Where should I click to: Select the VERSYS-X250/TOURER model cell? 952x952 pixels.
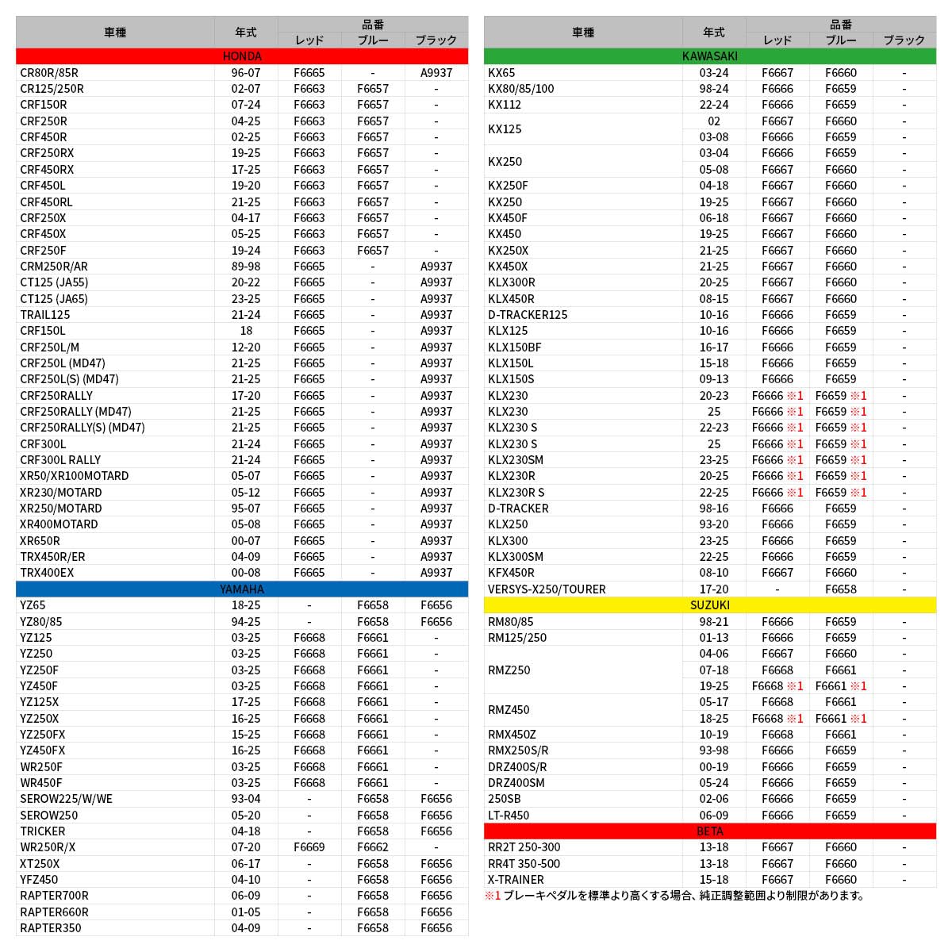pos(547,589)
